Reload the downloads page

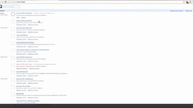[x=5, y=2]
